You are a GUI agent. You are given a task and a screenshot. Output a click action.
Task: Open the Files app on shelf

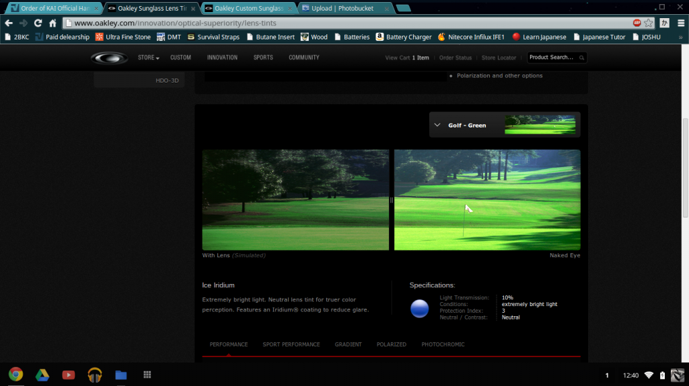[x=121, y=375]
